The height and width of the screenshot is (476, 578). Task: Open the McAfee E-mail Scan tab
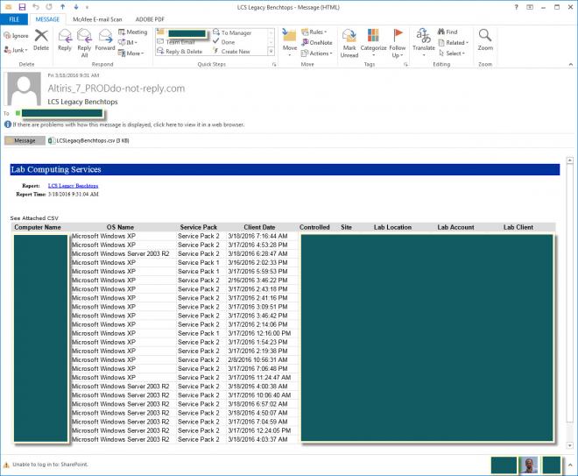click(97, 19)
